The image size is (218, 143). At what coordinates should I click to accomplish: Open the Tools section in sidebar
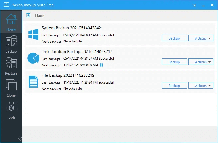pyautogui.click(x=11, y=110)
